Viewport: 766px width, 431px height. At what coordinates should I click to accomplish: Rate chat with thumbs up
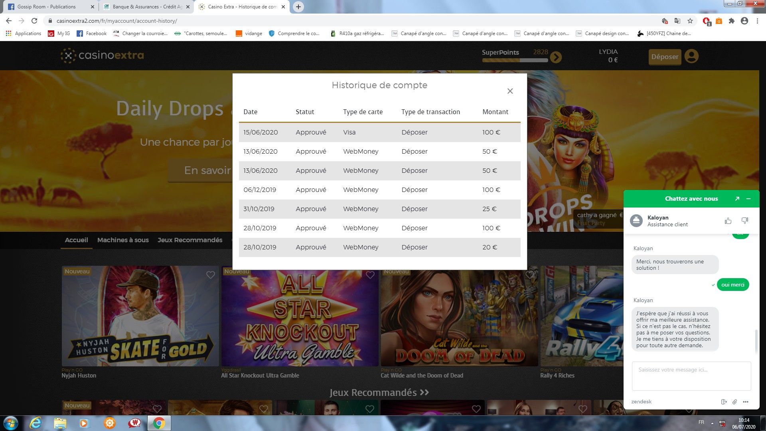point(728,221)
